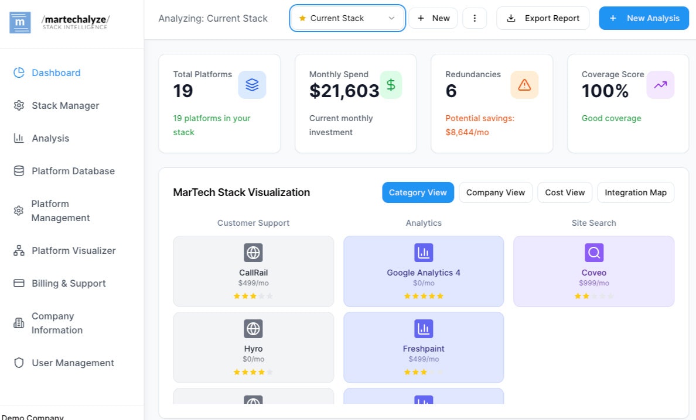Screen dimensions: 696x420
Task: Click the Analysis bar chart icon
Action: click(19, 138)
